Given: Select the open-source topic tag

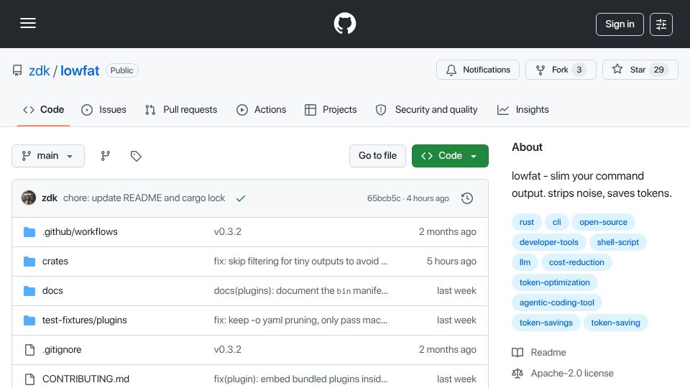Looking at the screenshot, I should coord(603,222).
